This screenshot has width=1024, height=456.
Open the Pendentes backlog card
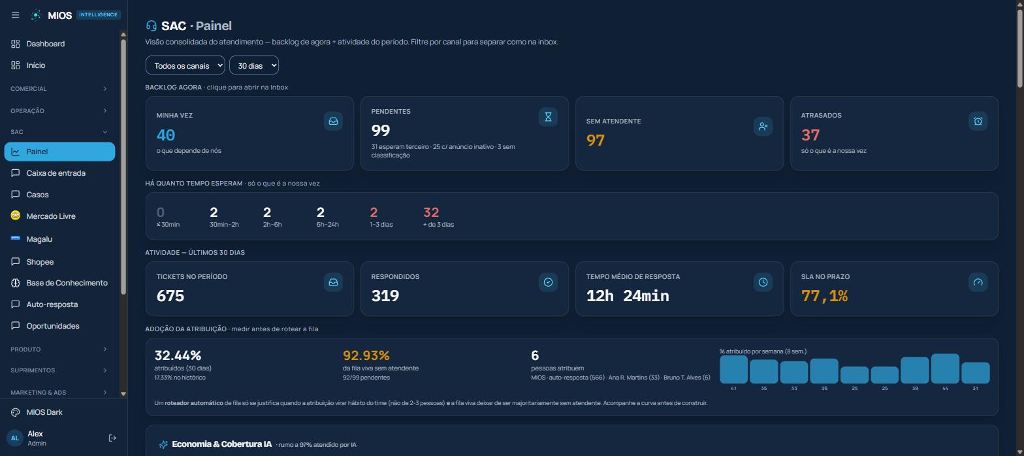464,133
